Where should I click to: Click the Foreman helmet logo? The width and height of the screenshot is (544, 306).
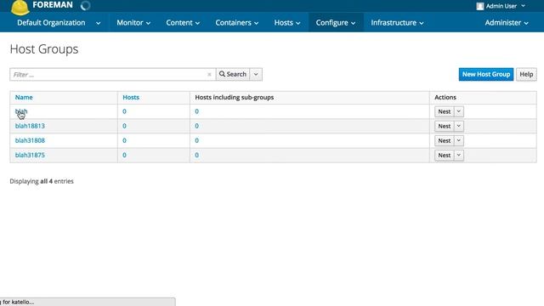(20, 8)
